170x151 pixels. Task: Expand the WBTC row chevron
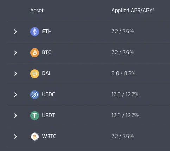pyautogui.click(x=15, y=137)
